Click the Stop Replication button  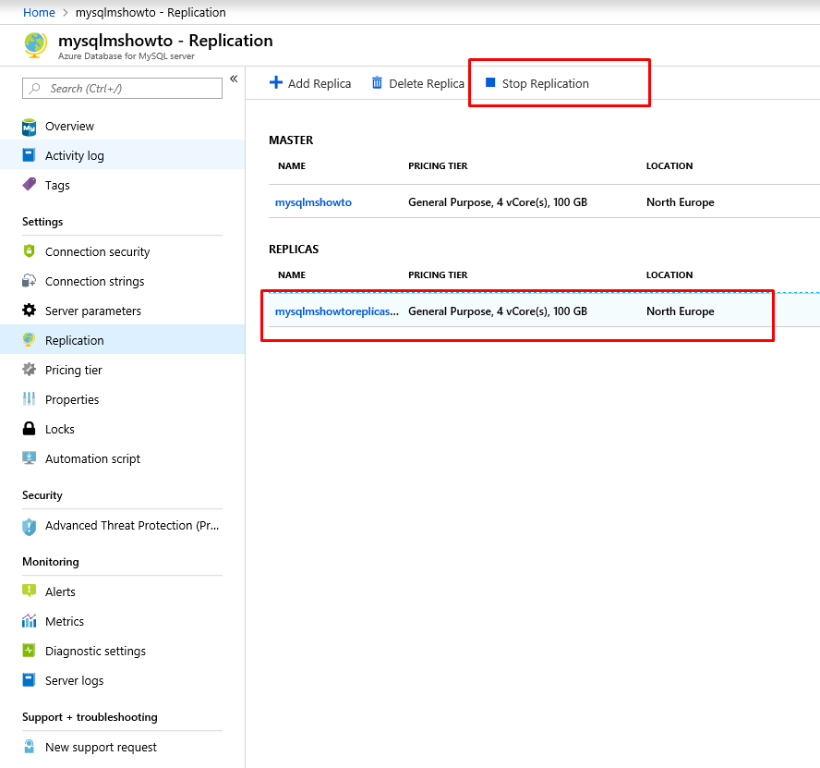click(537, 83)
